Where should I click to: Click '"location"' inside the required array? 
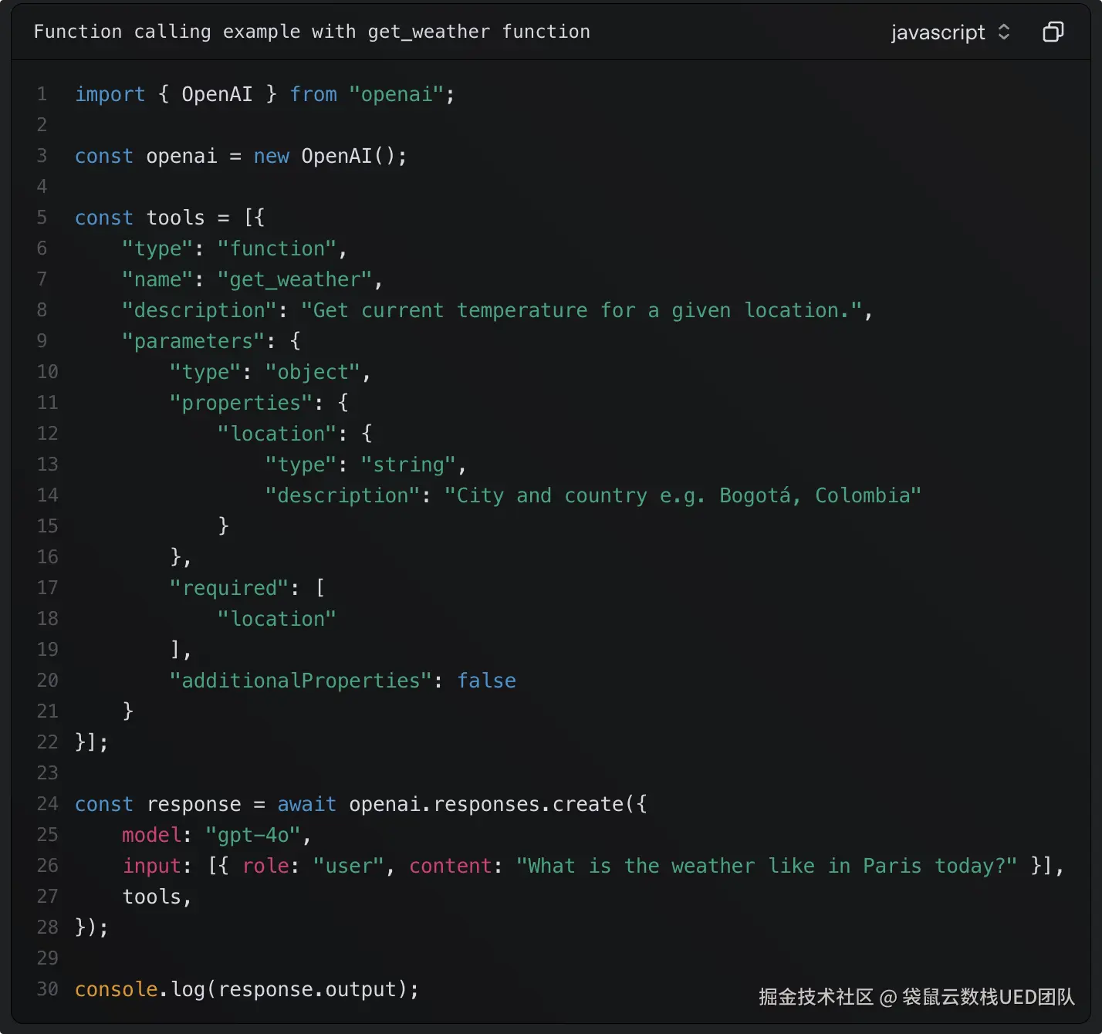277,619
